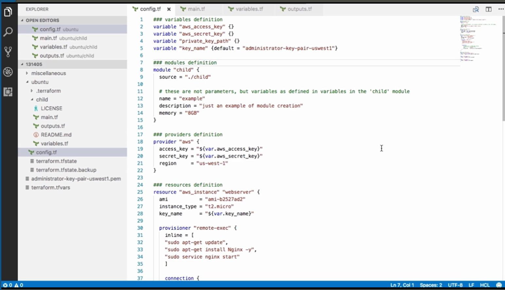Screen dimensions: 505x290
Task: Click LF end-of-line setting
Action: [471, 285]
